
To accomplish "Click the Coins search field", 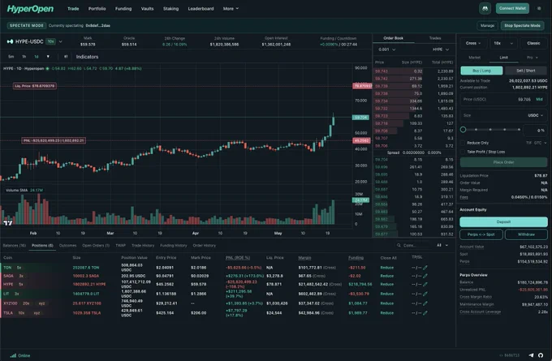I will [413, 245].
